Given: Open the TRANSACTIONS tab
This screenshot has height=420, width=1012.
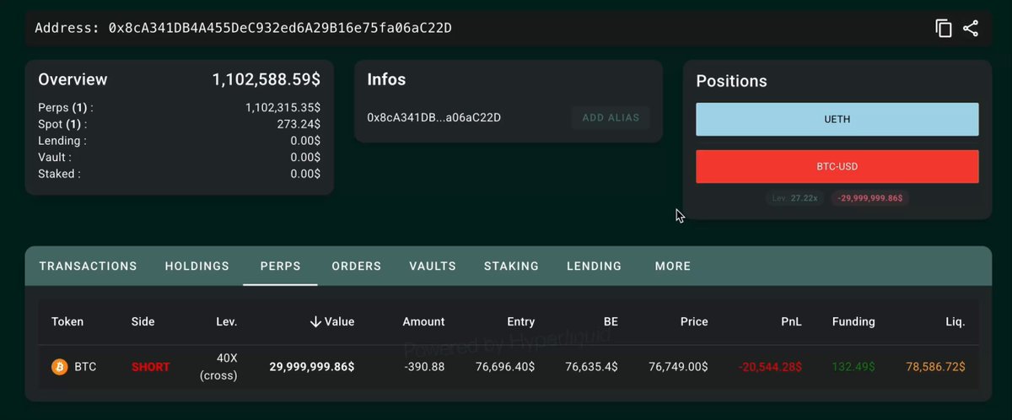Looking at the screenshot, I should pyautogui.click(x=88, y=266).
